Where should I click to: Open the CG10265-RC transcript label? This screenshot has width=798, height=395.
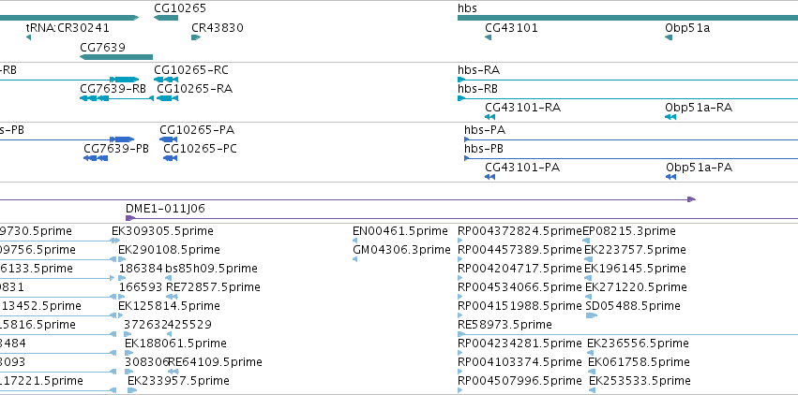point(191,69)
